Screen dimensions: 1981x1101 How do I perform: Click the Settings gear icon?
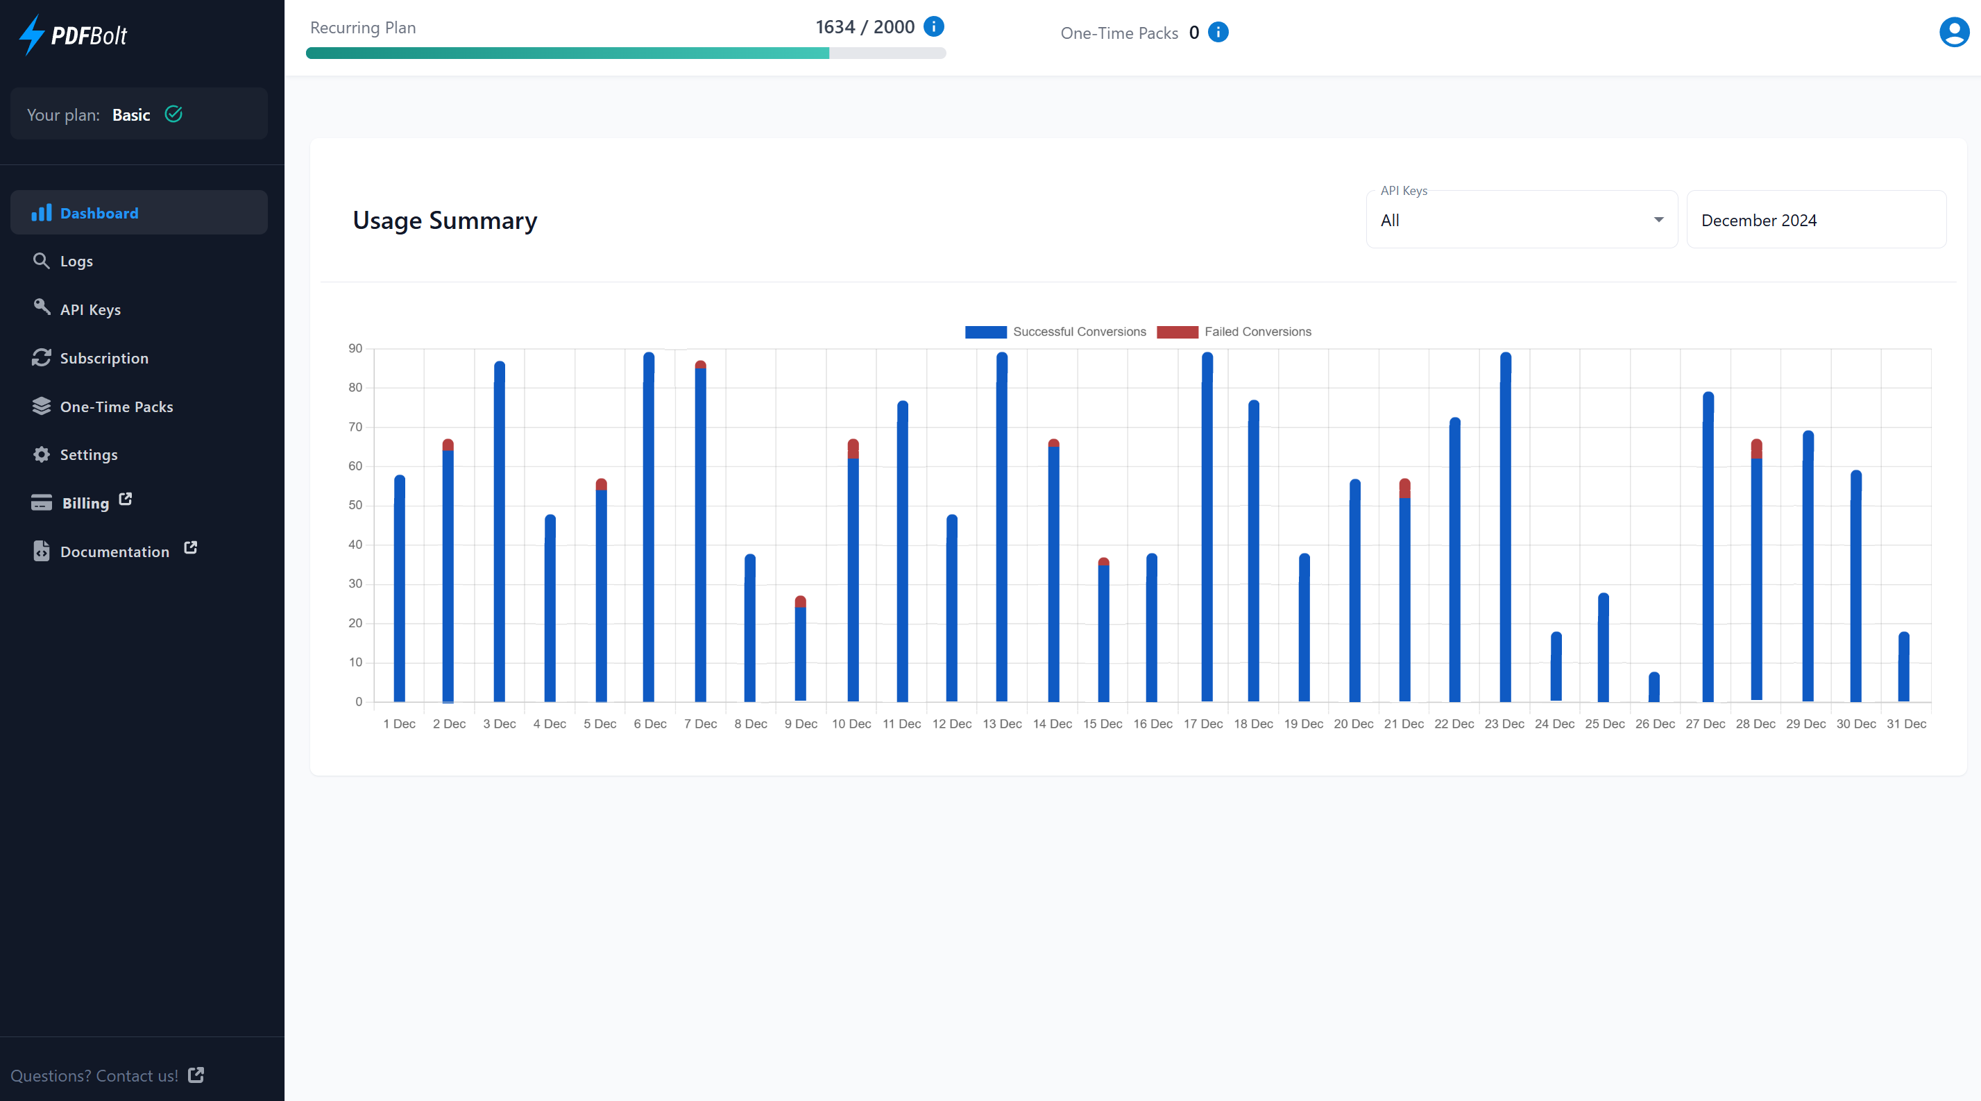coord(42,454)
